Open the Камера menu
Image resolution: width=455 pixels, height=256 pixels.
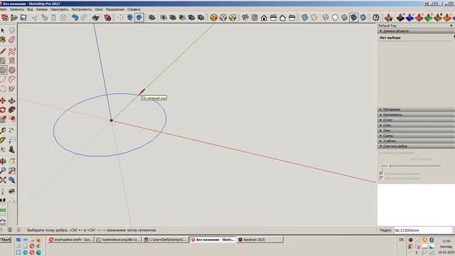[42, 9]
